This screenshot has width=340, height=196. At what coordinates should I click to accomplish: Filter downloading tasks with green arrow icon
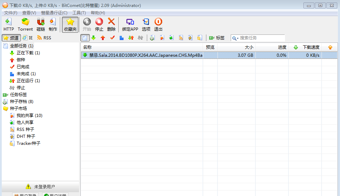click(x=94, y=38)
